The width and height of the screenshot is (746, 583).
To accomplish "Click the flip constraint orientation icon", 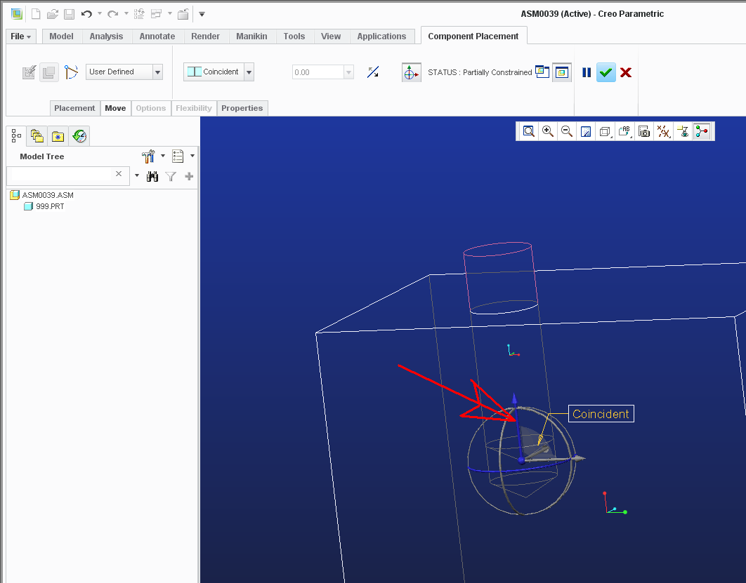I will tap(373, 72).
